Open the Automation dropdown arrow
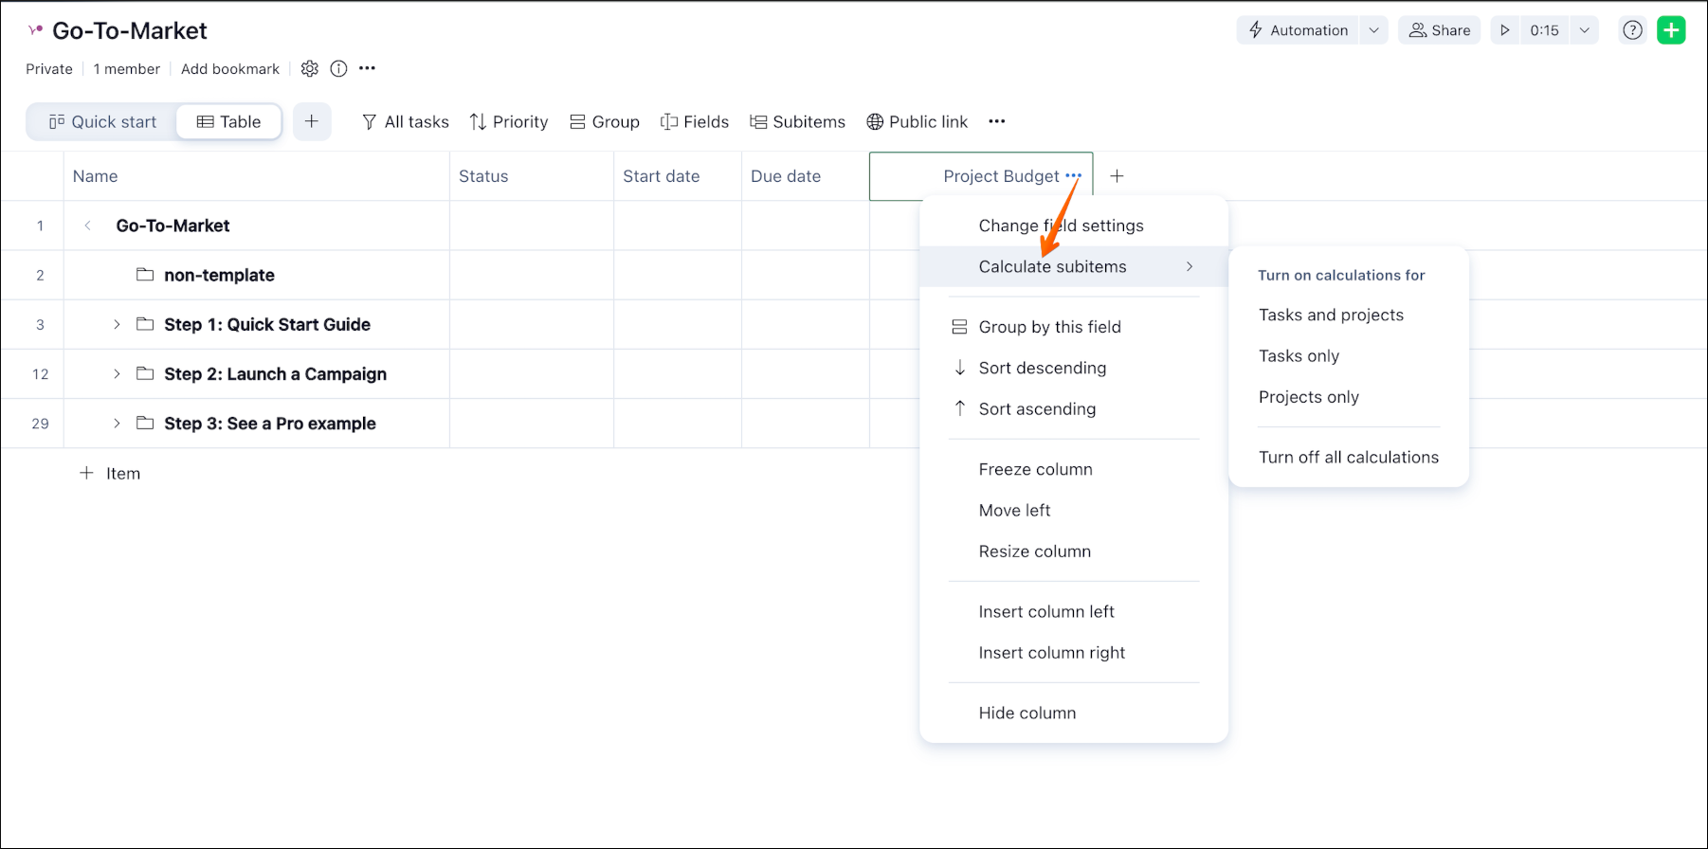 point(1373,30)
